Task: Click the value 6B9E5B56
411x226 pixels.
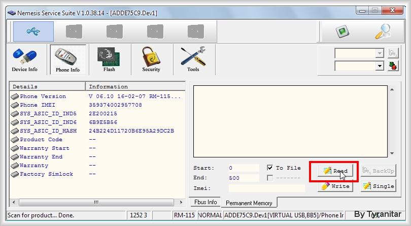Action: click(103, 122)
